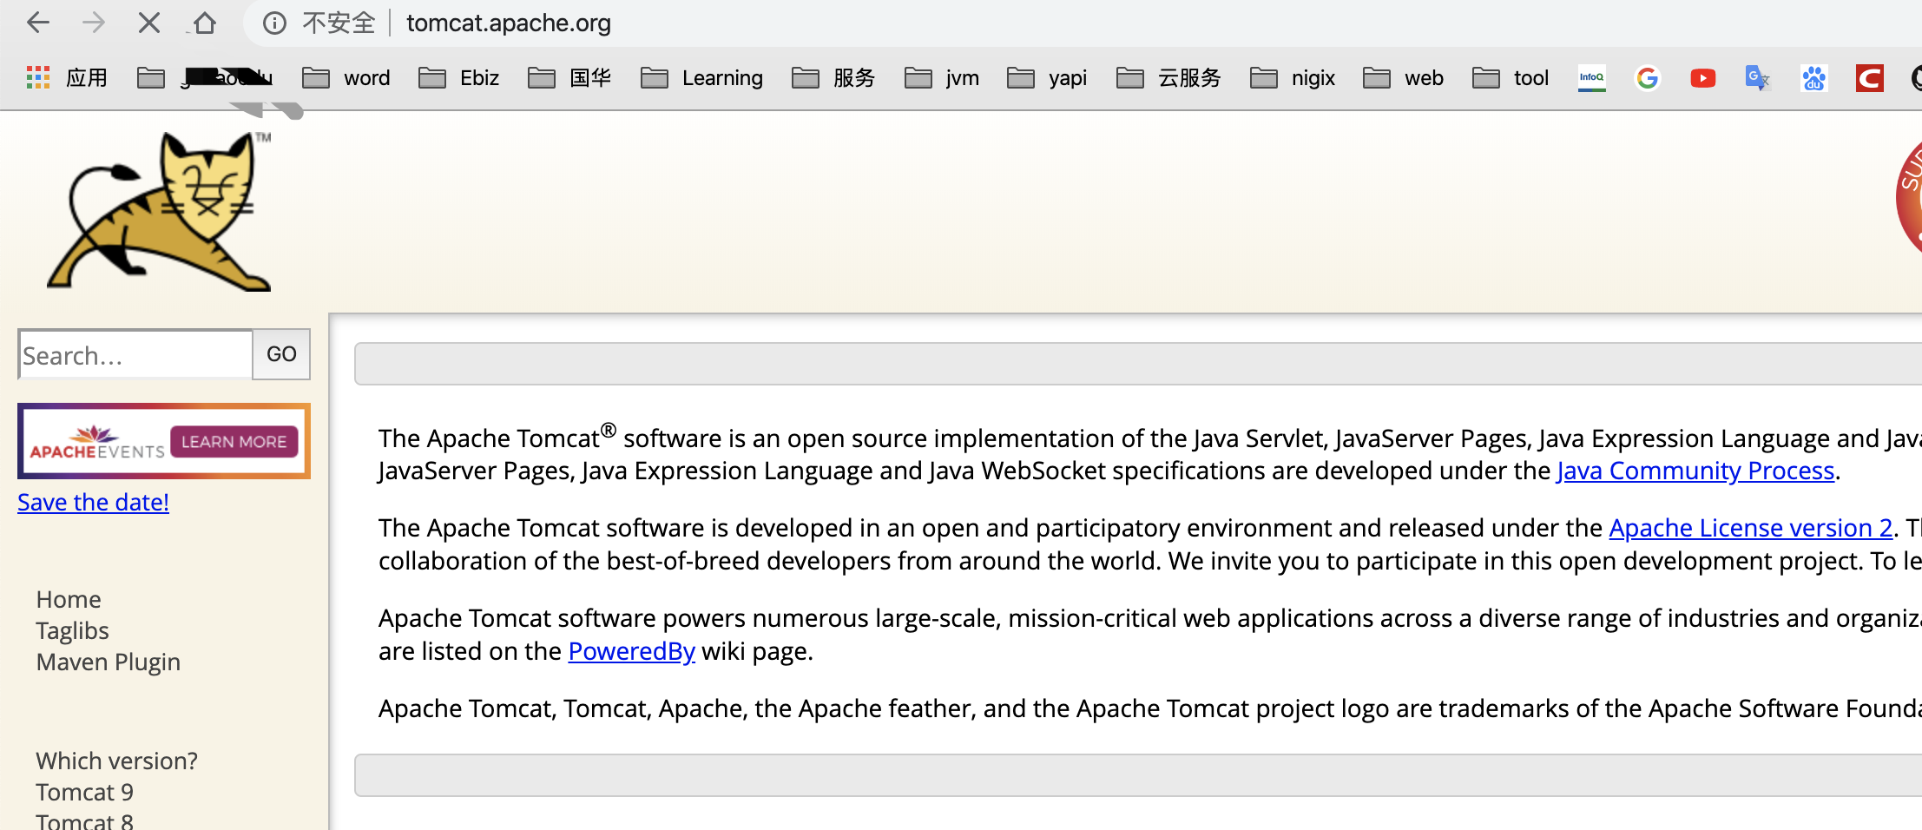The image size is (1922, 830).
Task: Open Taglibs in the sidebar
Action: (x=72, y=631)
